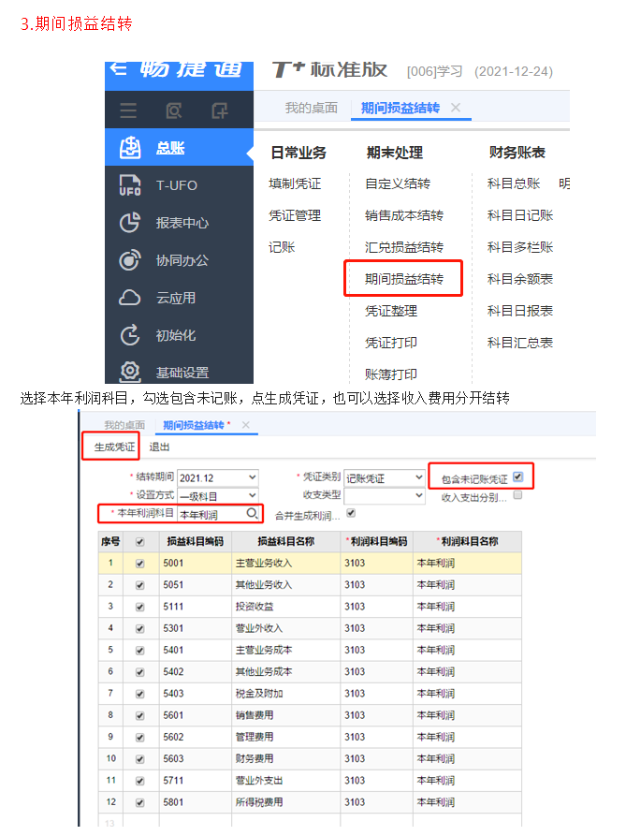The height and width of the screenshot is (836, 626).
Task: Open the hamburger menu icon in sidebar
Action: tap(128, 110)
